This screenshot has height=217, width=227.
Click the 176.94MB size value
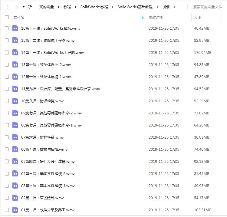(x=202, y=52)
